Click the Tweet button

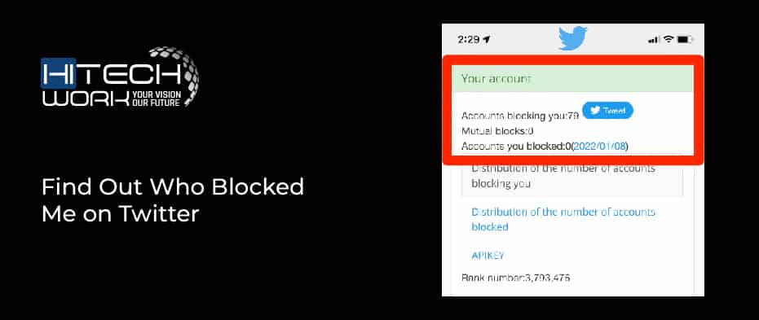point(607,111)
